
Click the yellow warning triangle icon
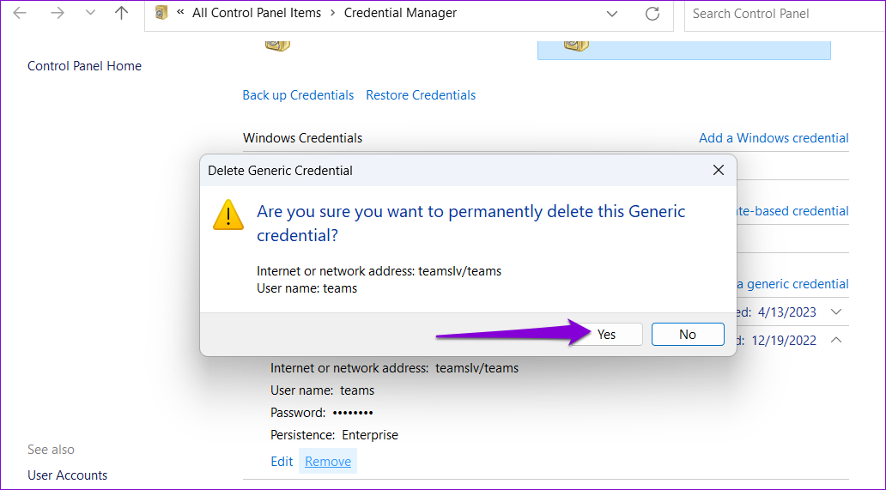point(228,215)
